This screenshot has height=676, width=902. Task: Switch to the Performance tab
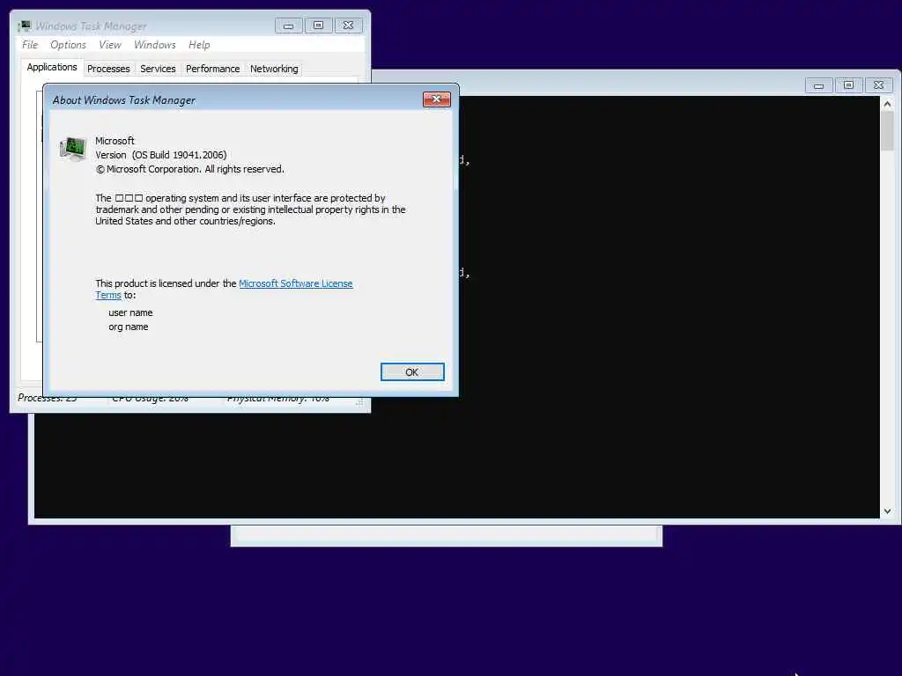pos(212,69)
